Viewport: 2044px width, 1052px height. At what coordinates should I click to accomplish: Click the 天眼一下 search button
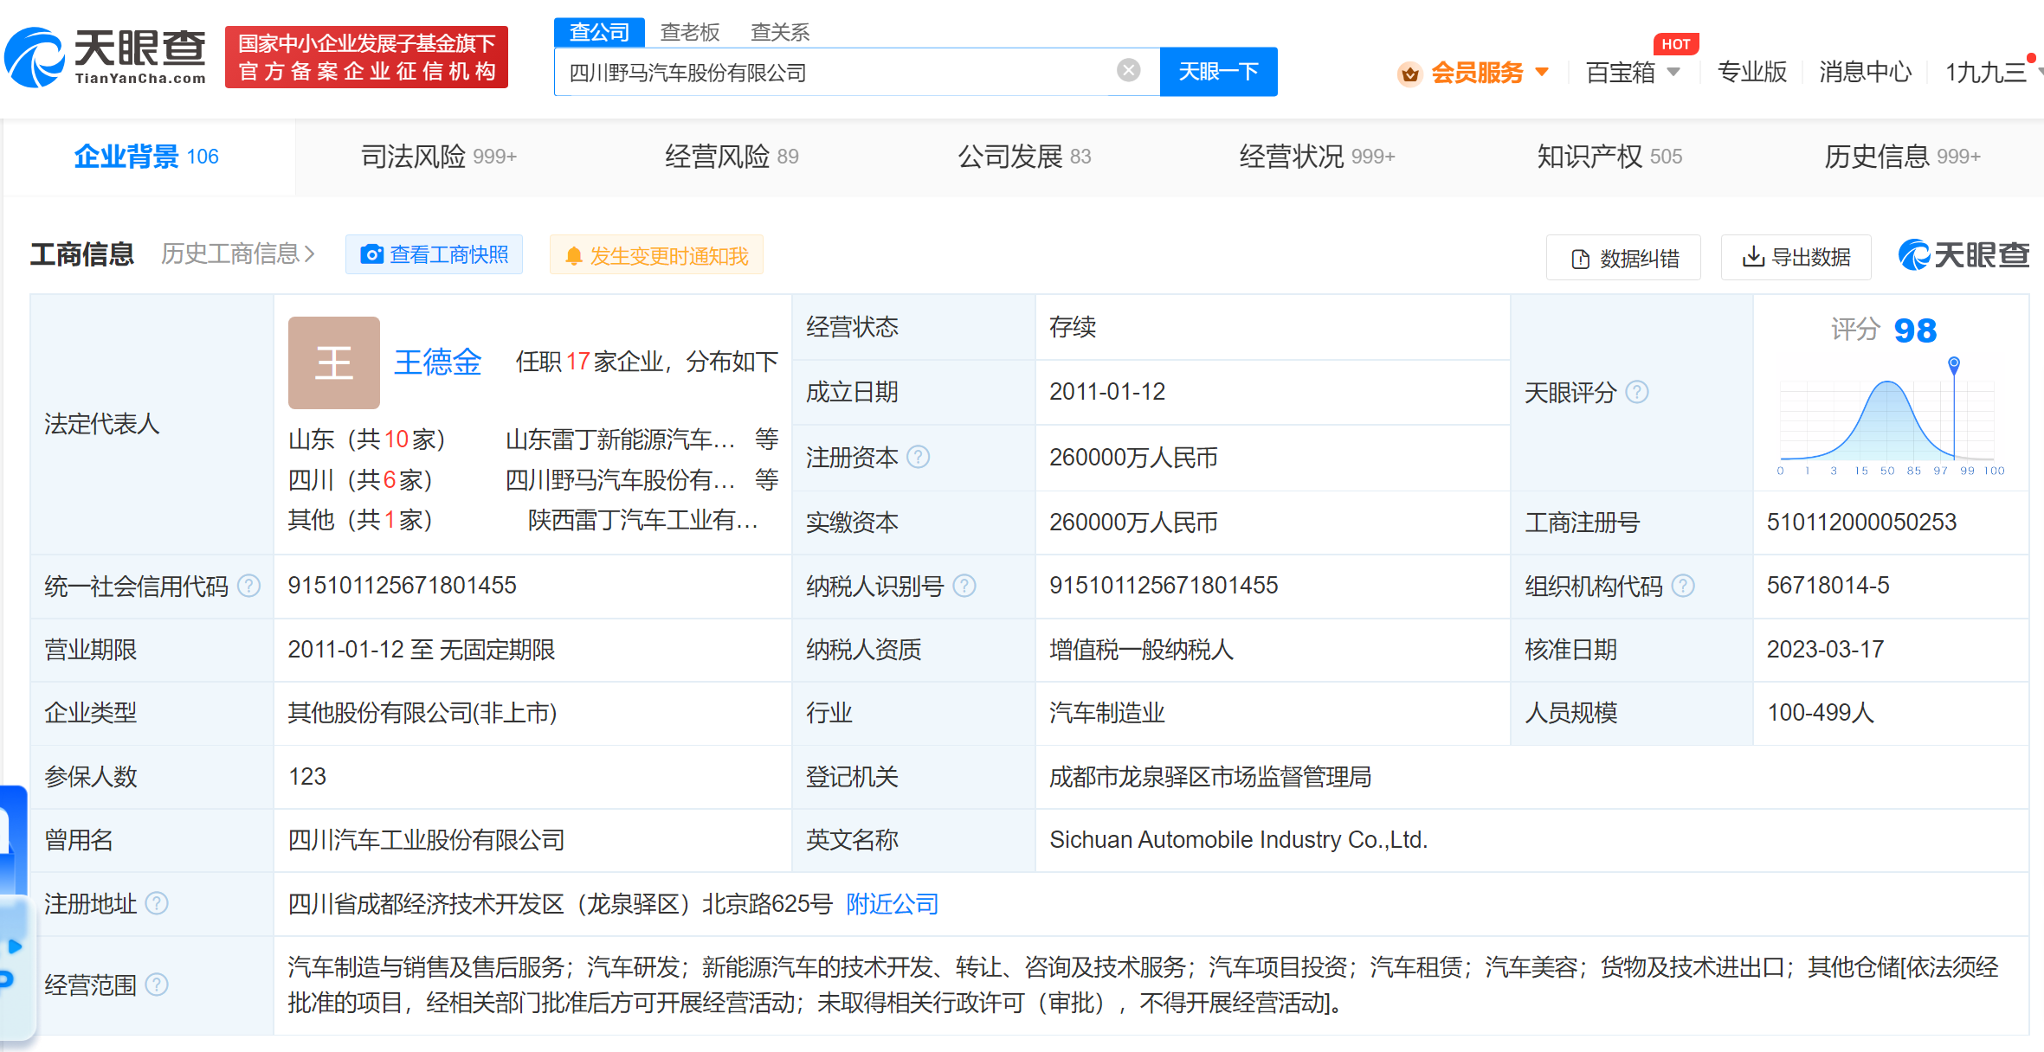(1218, 72)
